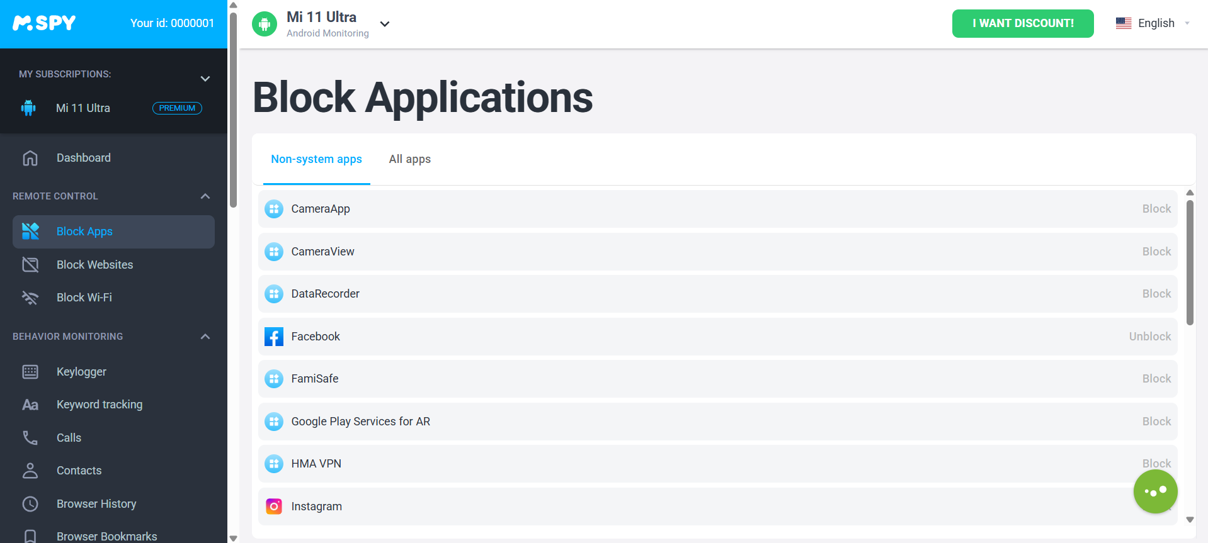The image size is (1208, 543).
Task: Collapse the My Subscriptions section
Action: [205, 79]
